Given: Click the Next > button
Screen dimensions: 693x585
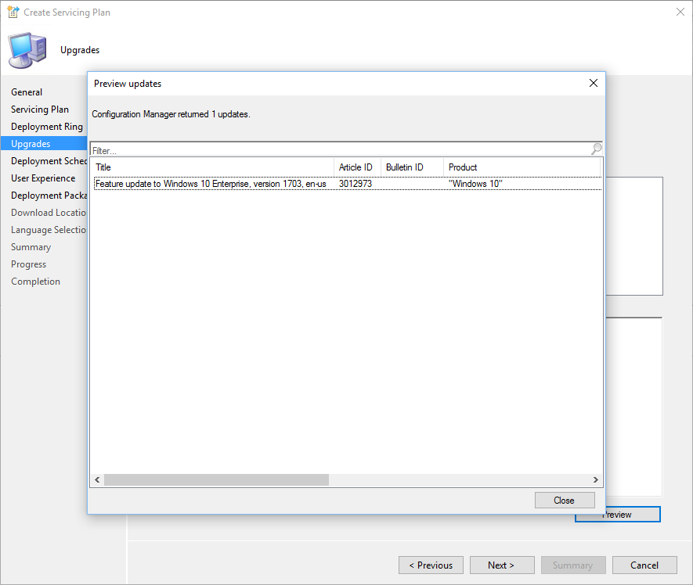Looking at the screenshot, I should [502, 565].
